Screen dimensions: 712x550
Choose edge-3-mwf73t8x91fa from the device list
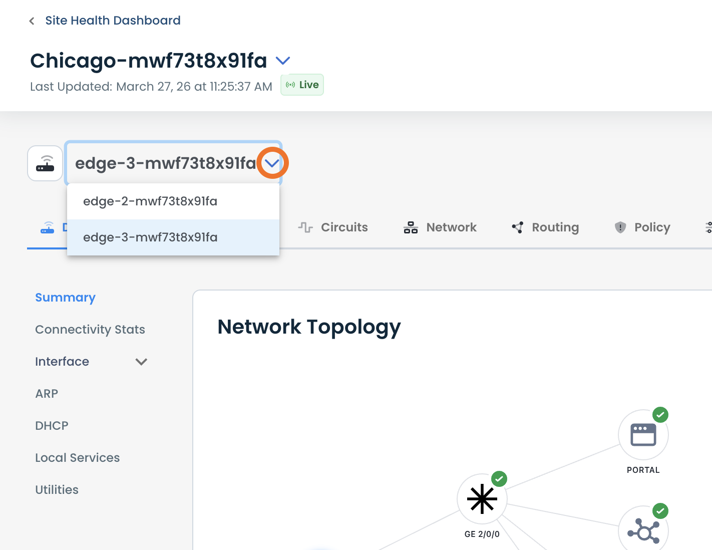coord(173,237)
